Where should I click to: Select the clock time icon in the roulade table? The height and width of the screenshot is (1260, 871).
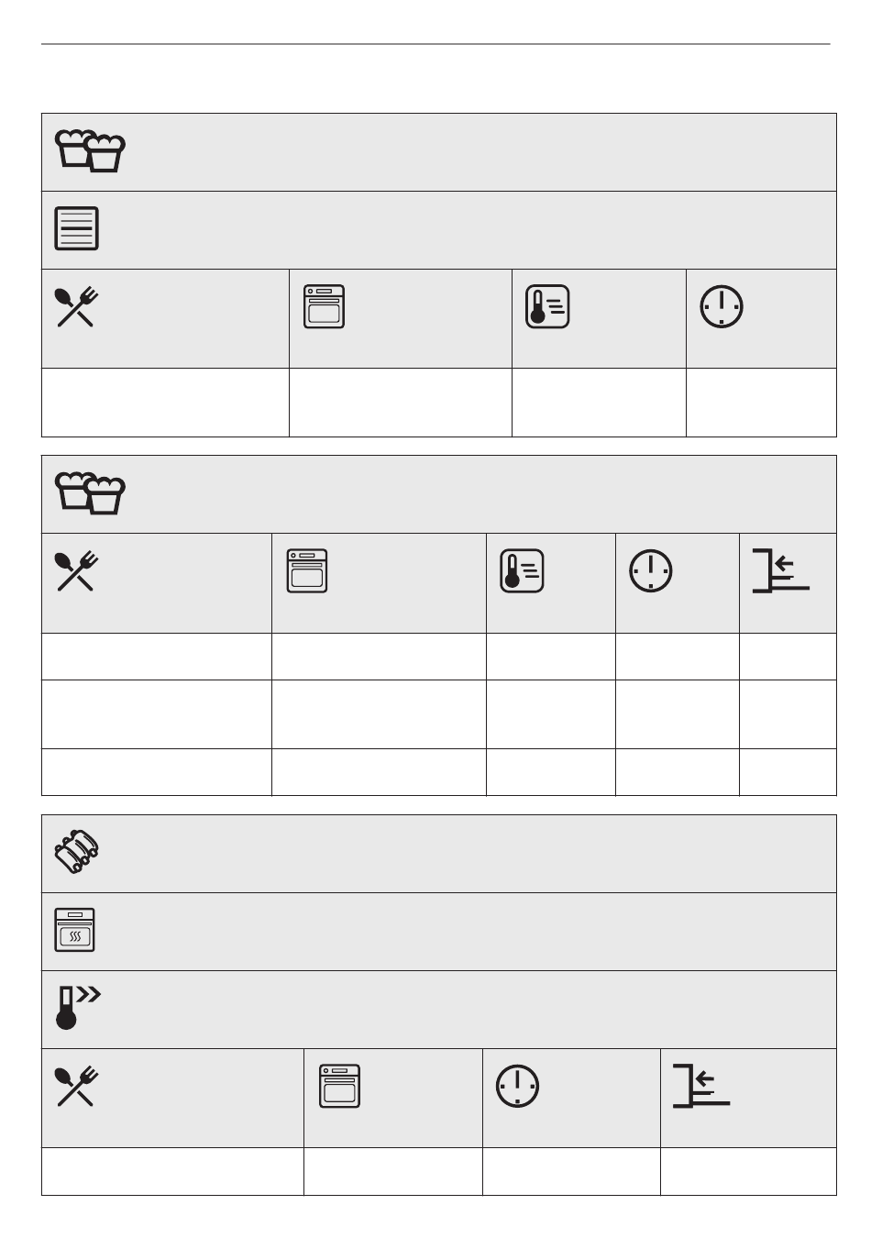(518, 1086)
